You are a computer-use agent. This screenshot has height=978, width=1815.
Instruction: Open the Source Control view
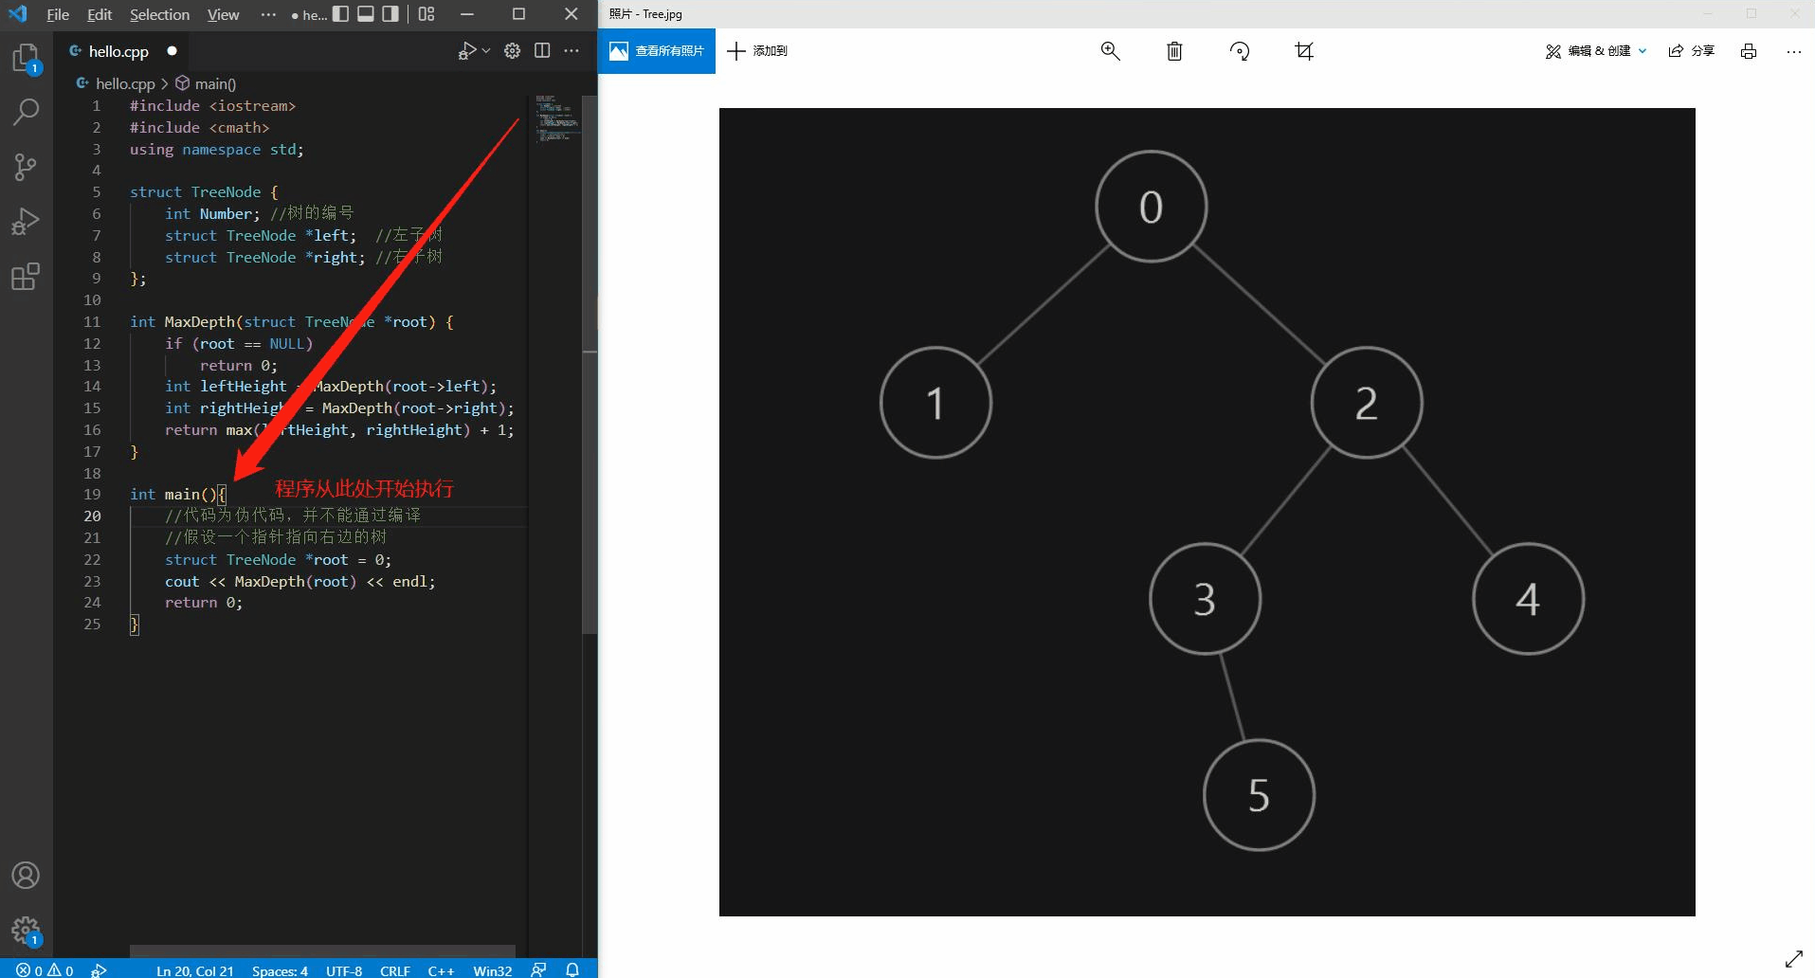[x=26, y=167]
